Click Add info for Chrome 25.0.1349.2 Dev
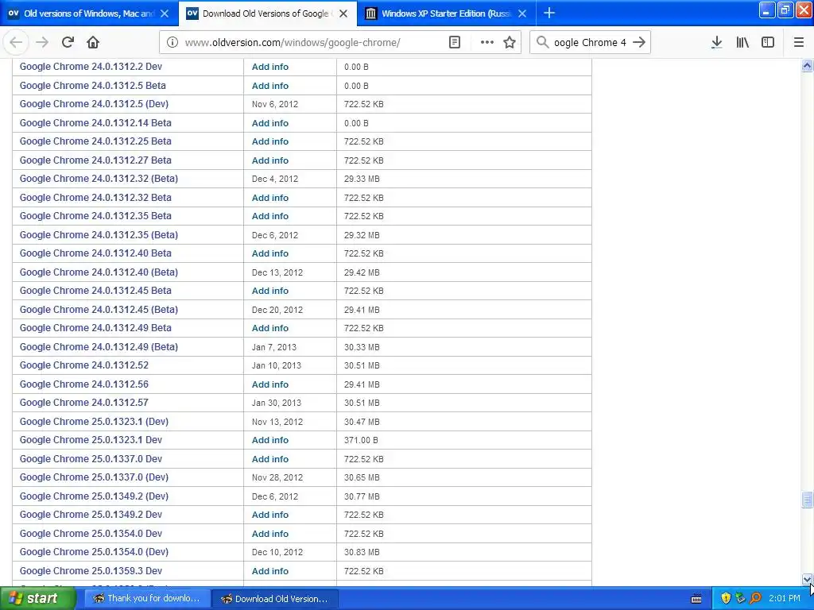Screen dimensions: 814x610 pos(270,515)
